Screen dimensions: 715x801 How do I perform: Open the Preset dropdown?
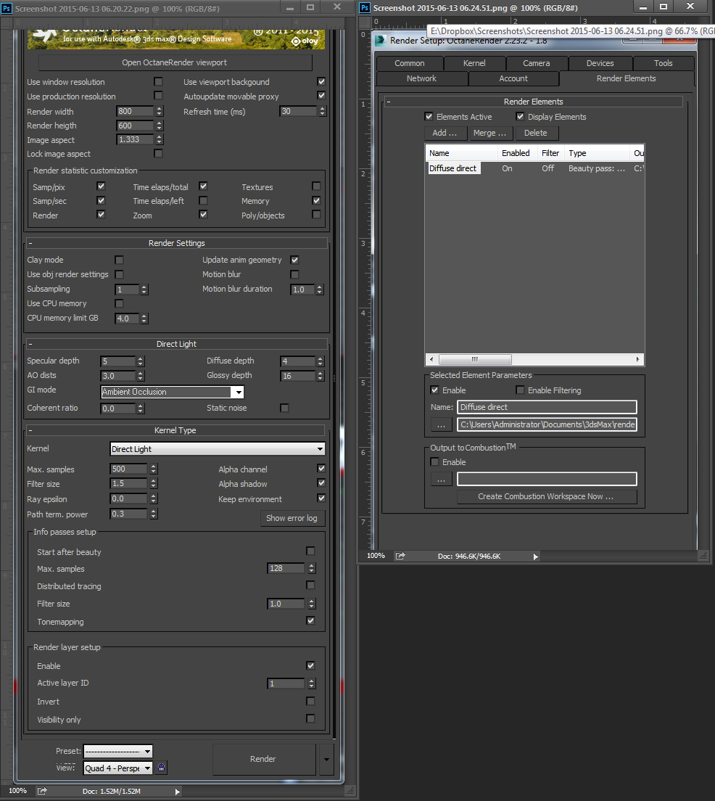pyautogui.click(x=118, y=752)
